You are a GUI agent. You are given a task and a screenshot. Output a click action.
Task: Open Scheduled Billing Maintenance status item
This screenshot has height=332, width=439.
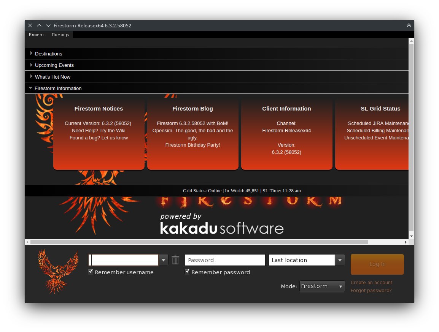pyautogui.click(x=377, y=131)
